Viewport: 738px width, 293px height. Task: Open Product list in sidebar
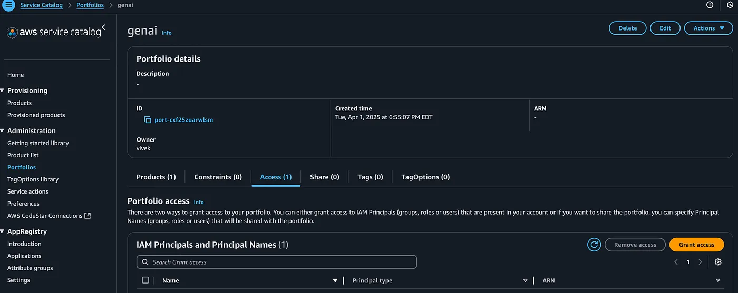pos(23,155)
